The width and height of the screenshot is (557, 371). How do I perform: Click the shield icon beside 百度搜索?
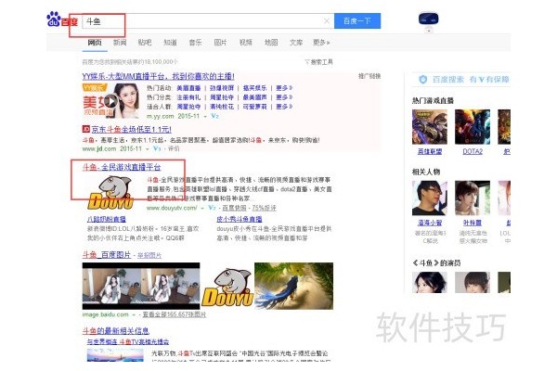tap(423, 79)
